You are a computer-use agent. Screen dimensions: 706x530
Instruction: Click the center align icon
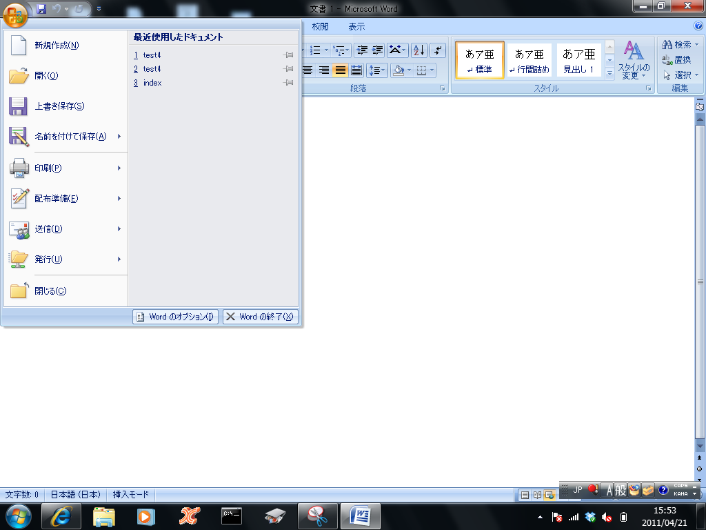[x=307, y=70]
